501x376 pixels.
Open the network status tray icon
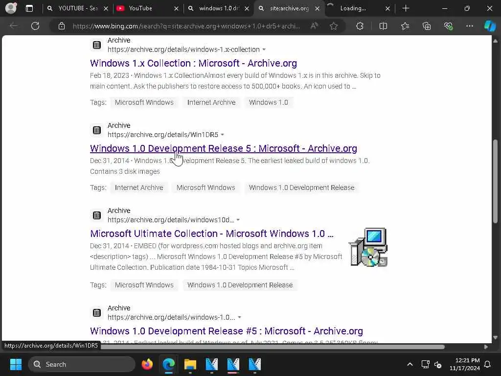(425, 364)
